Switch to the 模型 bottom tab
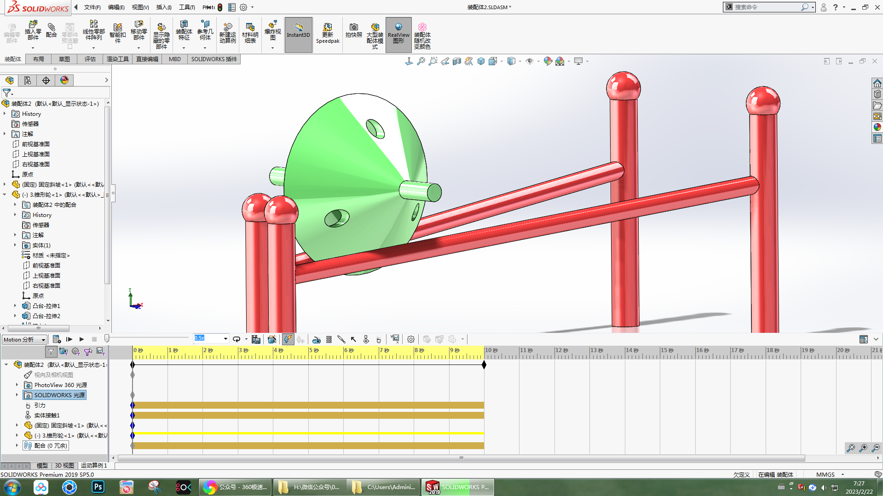Image resolution: width=883 pixels, height=496 pixels. [x=42, y=466]
